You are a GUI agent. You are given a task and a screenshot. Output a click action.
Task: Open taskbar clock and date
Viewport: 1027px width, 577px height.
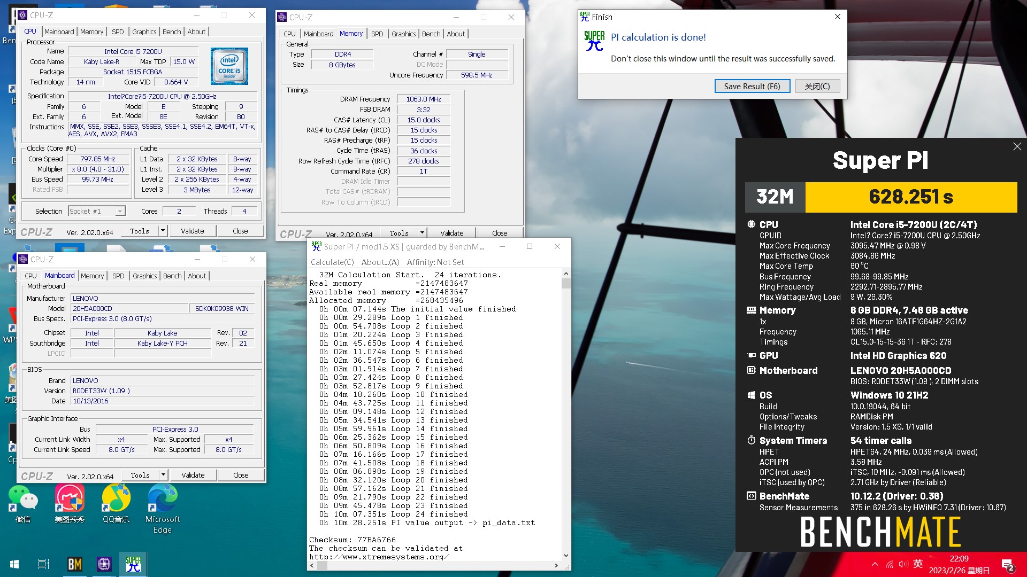click(959, 565)
